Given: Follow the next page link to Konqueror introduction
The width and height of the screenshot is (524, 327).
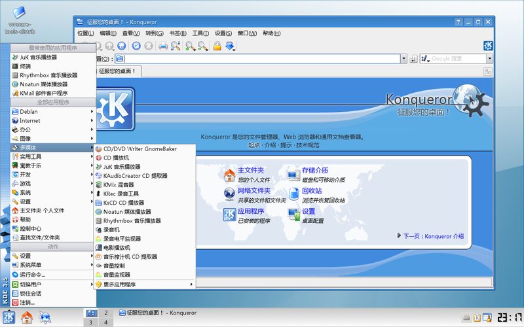Looking at the screenshot, I should [x=433, y=237].
